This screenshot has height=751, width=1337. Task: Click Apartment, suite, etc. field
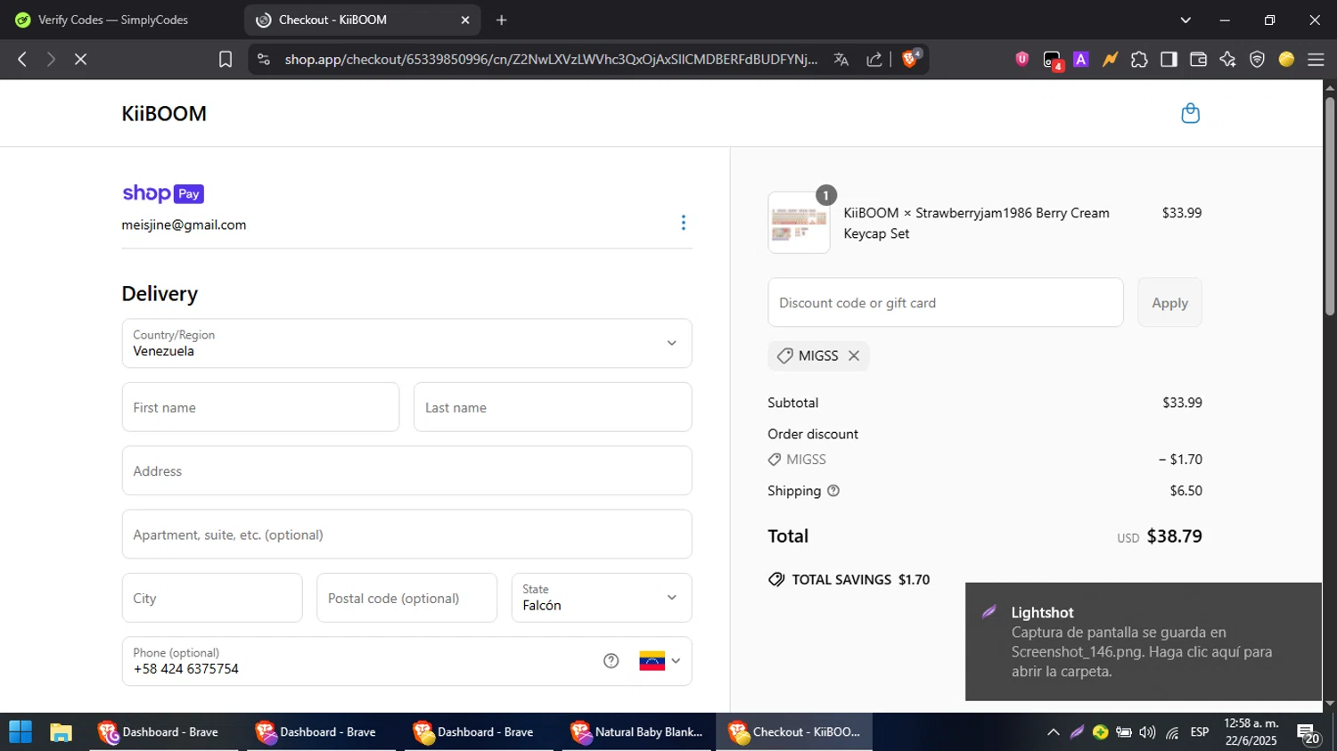[x=406, y=535]
